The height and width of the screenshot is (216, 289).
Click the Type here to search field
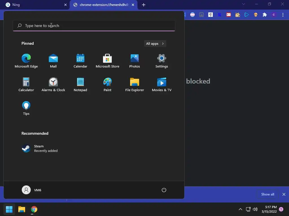click(94, 26)
